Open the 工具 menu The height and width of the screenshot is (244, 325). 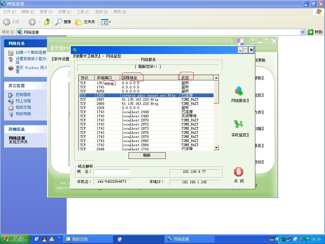(83, 12)
